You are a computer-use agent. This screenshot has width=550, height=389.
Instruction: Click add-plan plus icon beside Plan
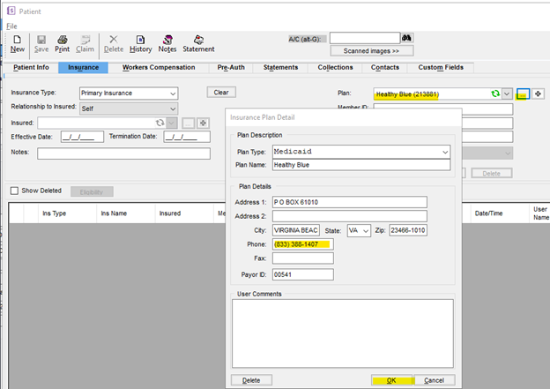tap(538, 94)
